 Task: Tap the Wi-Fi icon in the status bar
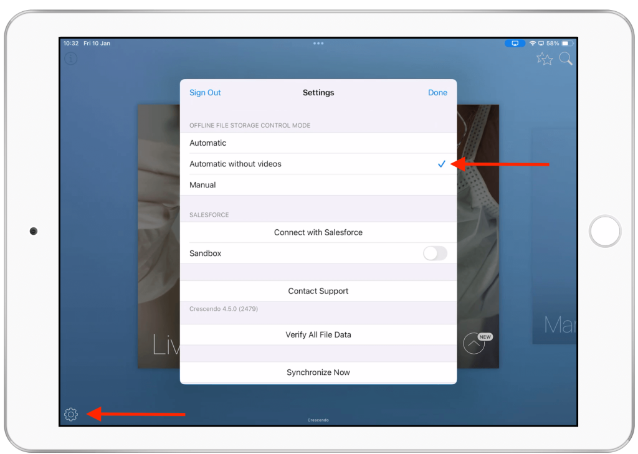pos(533,43)
